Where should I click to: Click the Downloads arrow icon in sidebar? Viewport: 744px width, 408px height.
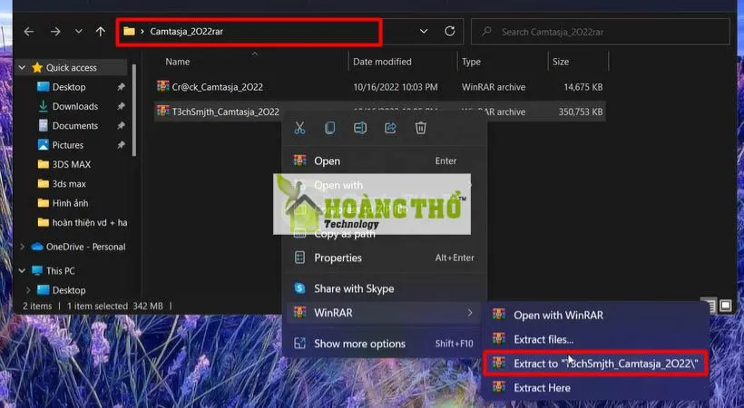(44, 106)
